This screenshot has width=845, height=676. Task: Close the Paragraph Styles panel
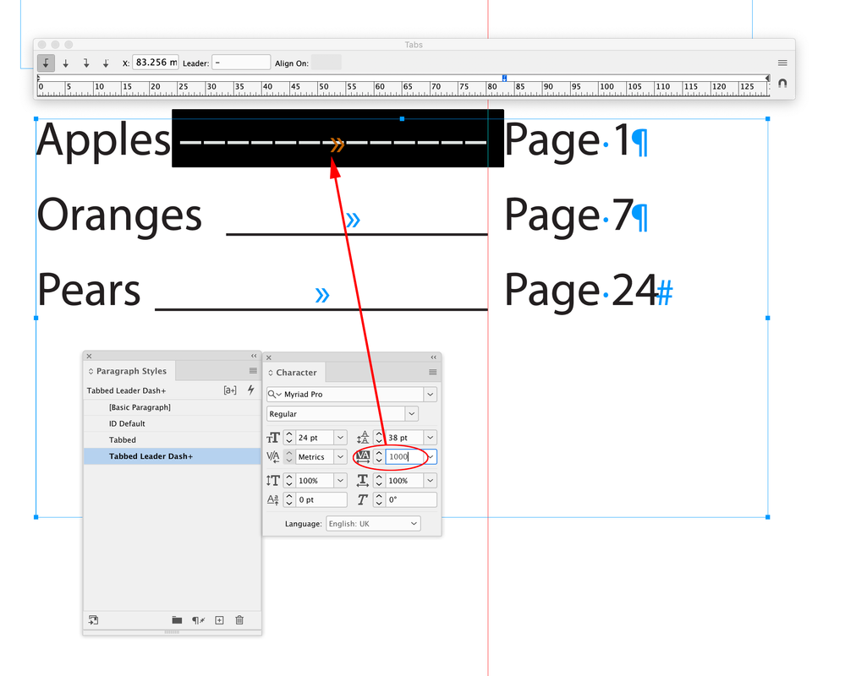point(90,357)
